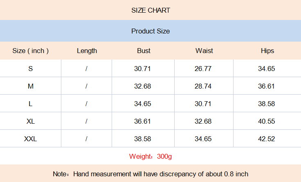The height and width of the screenshot is (182, 301).
Task: Click the Waist column header
Action: (x=204, y=51)
